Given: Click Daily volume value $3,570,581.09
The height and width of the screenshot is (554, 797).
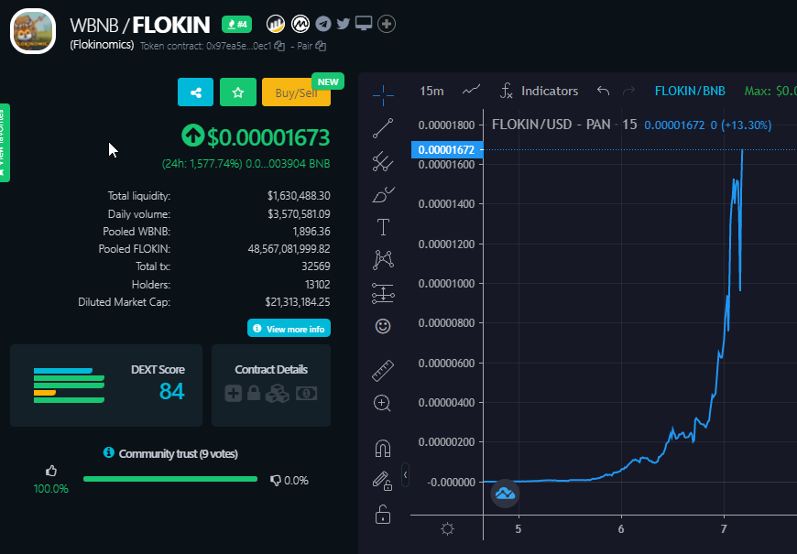Looking at the screenshot, I should click(299, 214).
